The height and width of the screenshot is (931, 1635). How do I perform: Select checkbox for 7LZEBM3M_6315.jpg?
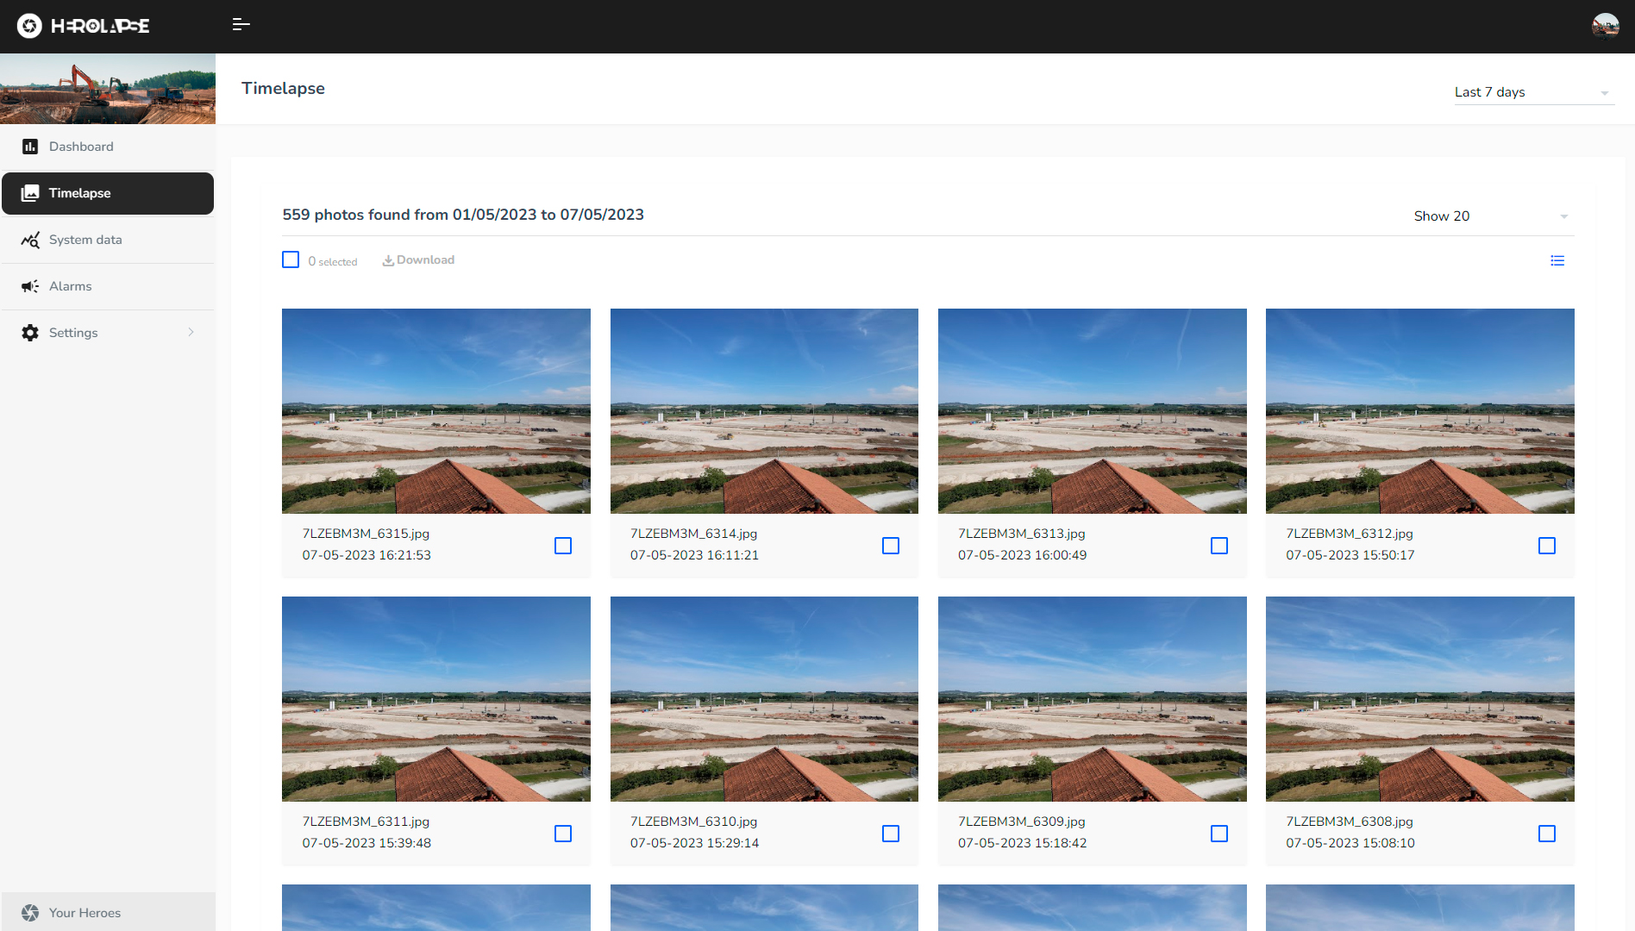tap(563, 546)
